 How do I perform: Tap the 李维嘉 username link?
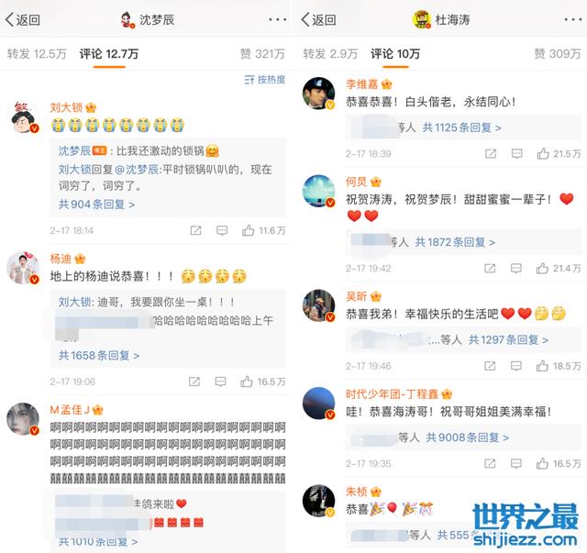point(361,84)
